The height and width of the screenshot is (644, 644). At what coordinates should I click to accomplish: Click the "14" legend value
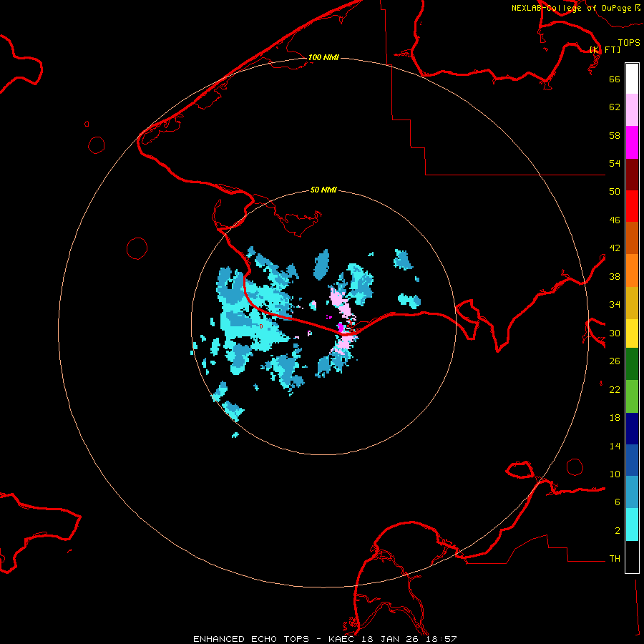(x=615, y=446)
